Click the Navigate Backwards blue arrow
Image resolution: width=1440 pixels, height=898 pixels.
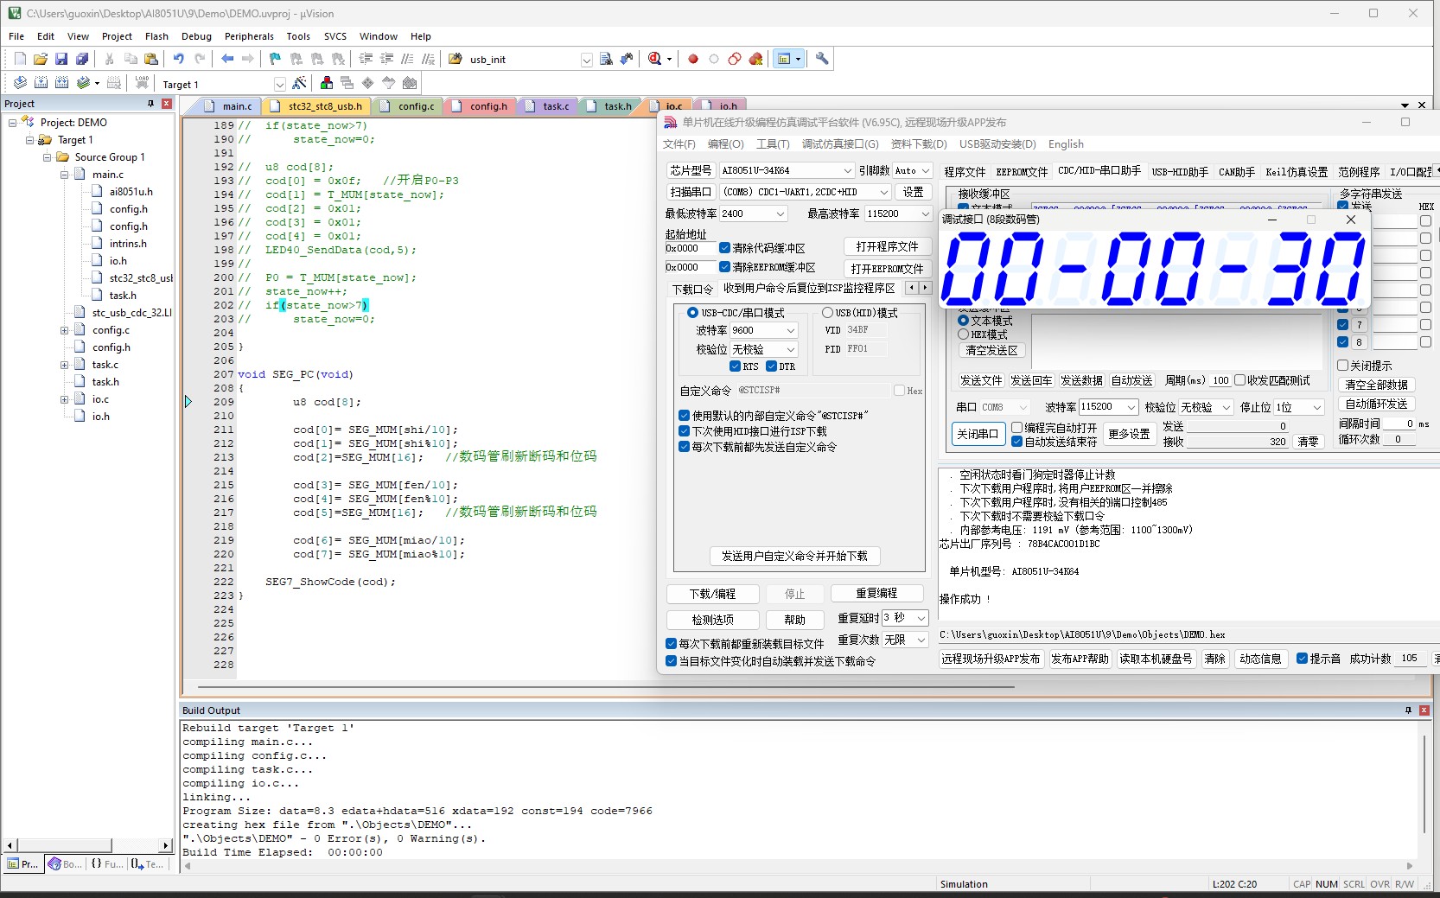[x=227, y=59]
